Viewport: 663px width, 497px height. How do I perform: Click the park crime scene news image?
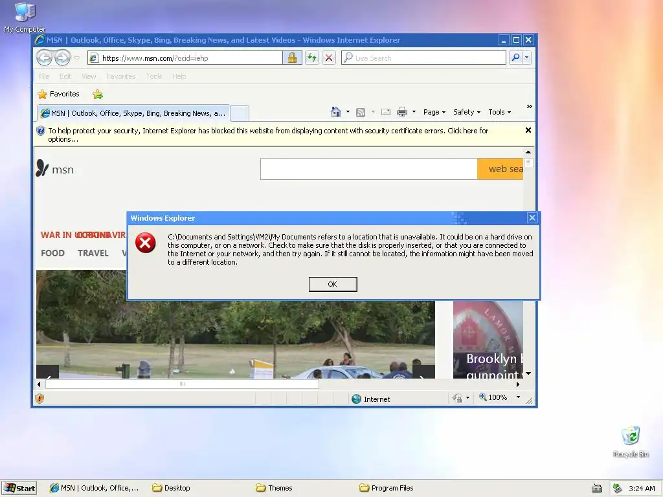236,339
